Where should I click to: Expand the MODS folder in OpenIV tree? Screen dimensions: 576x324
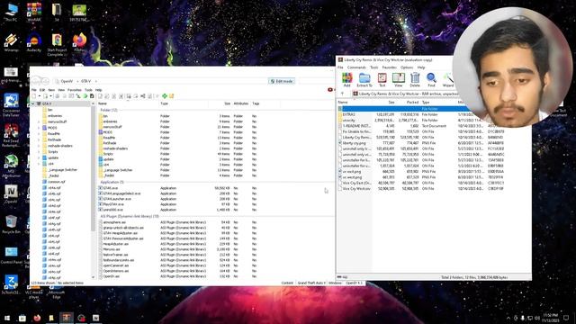39,128
